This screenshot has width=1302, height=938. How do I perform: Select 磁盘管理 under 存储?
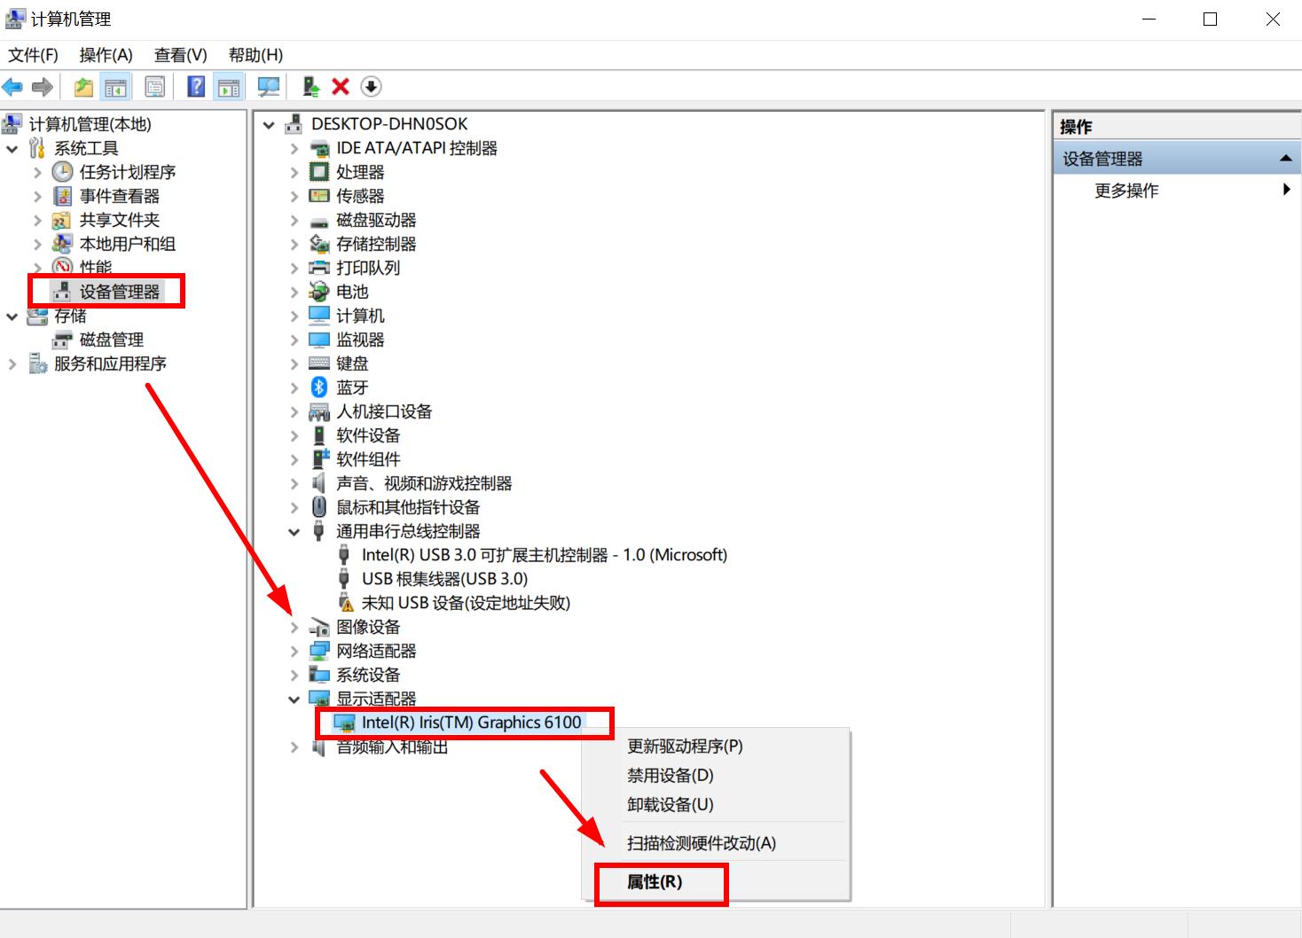point(112,340)
